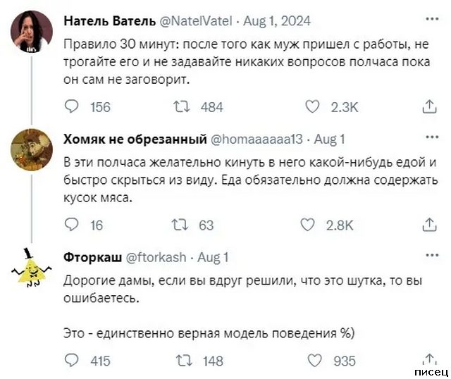Viewport: 451px width, 379px height.
Task: Open the @homaaaaaa13 handle link
Action: [x=257, y=139]
